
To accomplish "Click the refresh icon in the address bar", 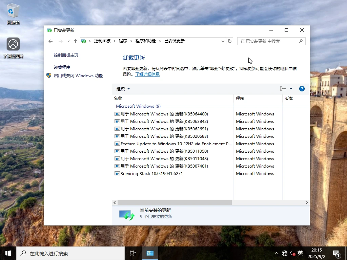I will point(230,41).
